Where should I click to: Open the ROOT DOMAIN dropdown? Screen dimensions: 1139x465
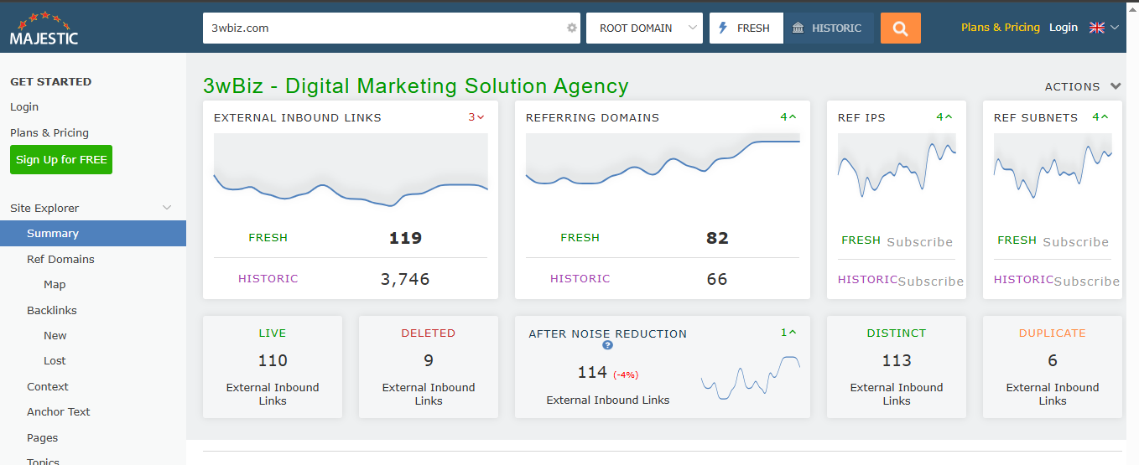coord(644,28)
